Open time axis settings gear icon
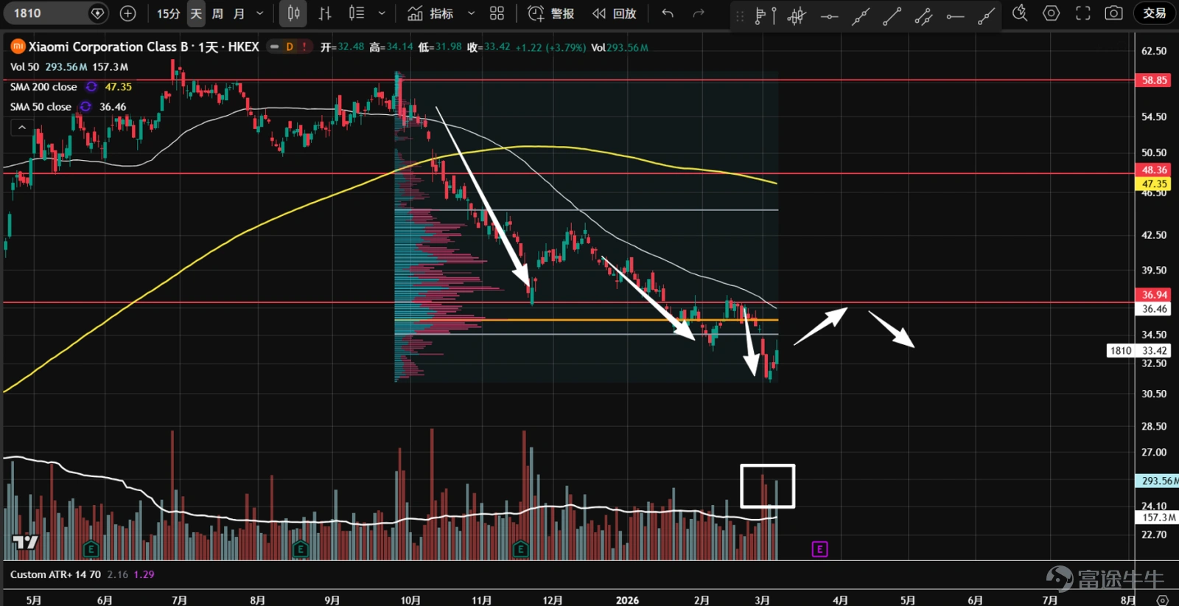Viewport: 1179px width, 606px height. (1163, 600)
